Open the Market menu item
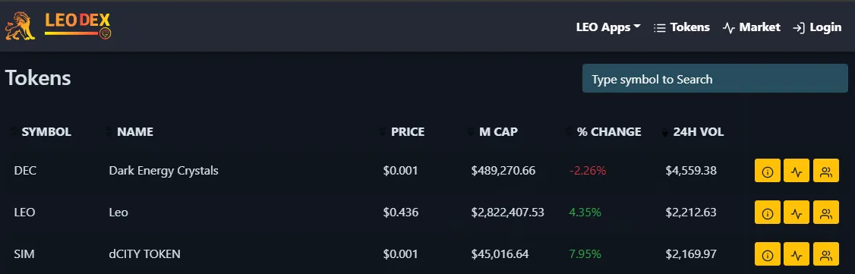The image size is (855, 274). (752, 27)
